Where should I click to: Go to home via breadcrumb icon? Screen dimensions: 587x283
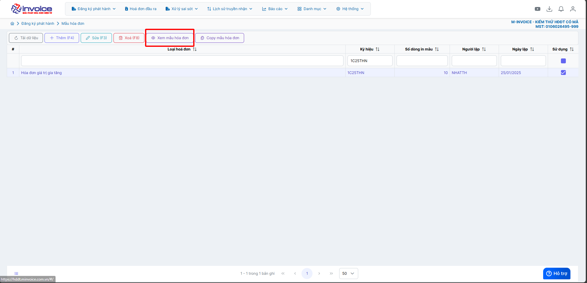pyautogui.click(x=12, y=24)
